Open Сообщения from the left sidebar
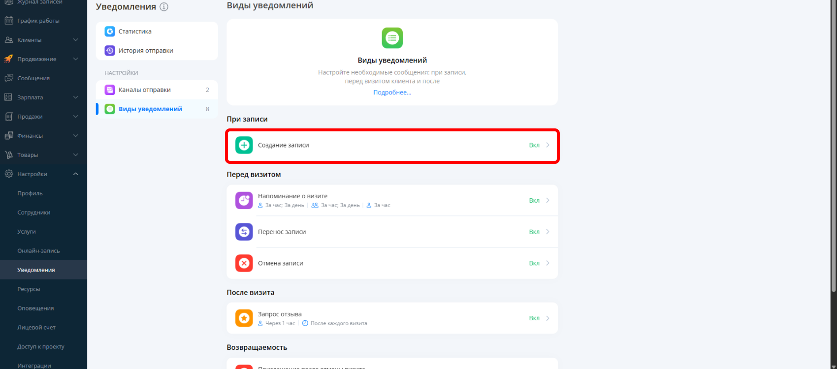Image resolution: width=837 pixels, height=369 pixels. click(x=33, y=78)
